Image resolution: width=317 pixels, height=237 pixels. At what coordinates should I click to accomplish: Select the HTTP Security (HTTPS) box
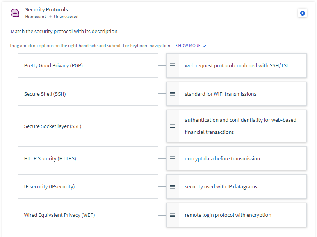coord(88,158)
